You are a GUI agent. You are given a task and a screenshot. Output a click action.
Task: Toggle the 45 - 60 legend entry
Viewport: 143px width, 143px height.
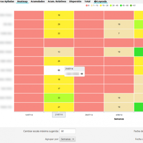[x=124, y=5]
